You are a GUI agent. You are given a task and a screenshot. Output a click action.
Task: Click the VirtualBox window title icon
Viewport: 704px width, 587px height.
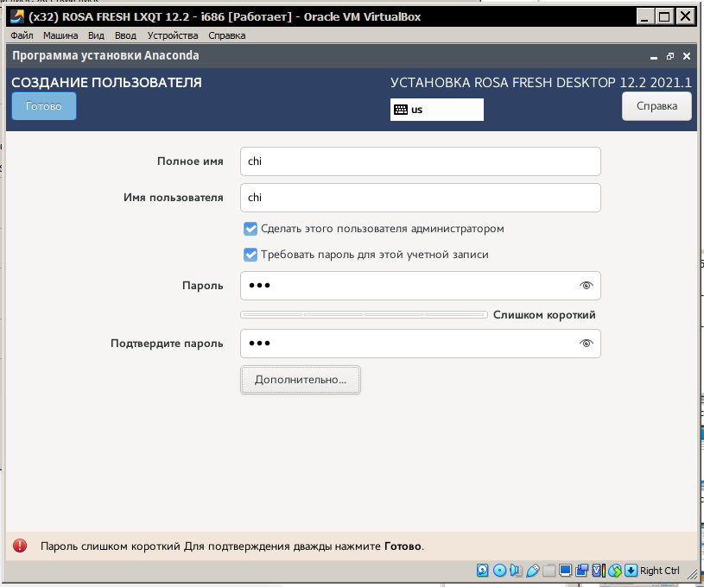(17, 16)
